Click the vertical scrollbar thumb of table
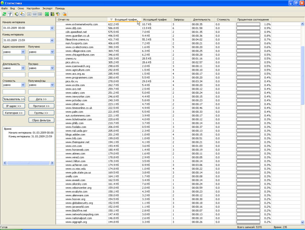The width and height of the screenshot is (305, 230). 303,76
